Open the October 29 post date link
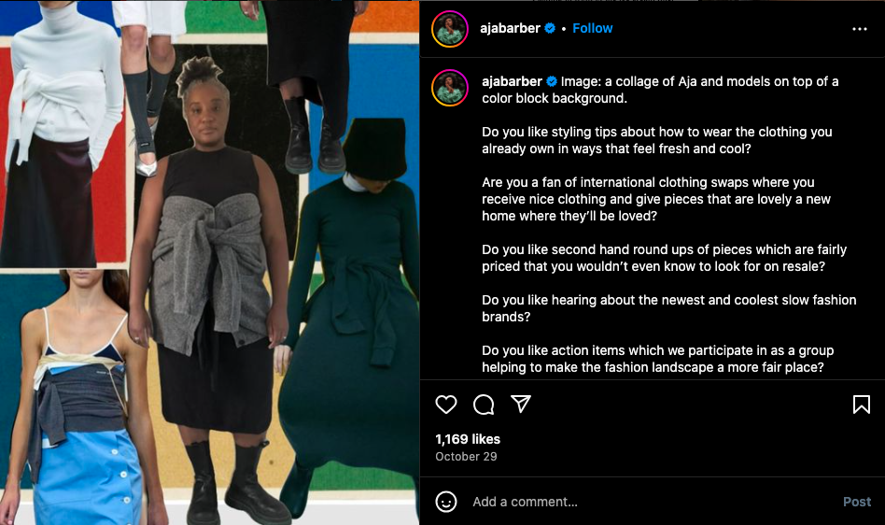 (466, 456)
